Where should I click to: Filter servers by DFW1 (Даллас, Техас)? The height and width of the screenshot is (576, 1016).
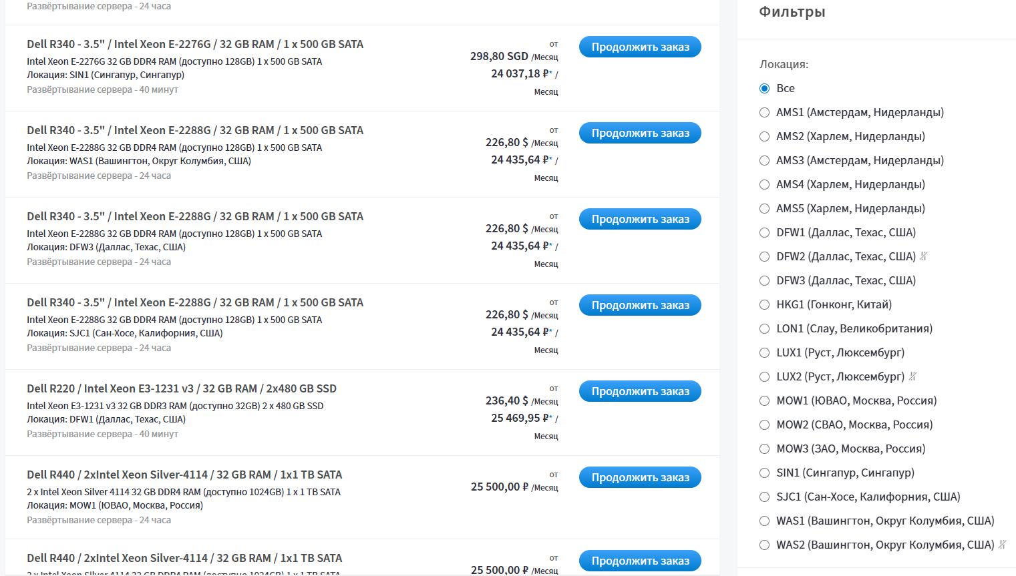coord(764,233)
